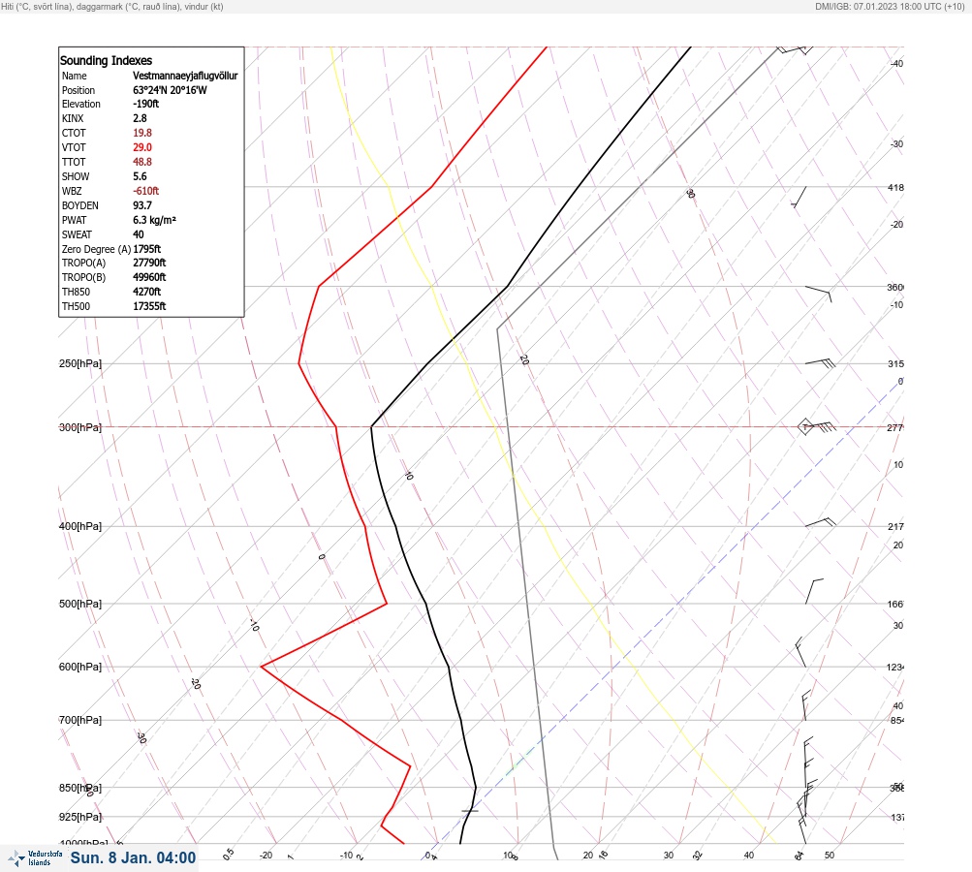Click the 'Sun. 8 Jan. 04:00' timestamp
972x872 pixels.
pyautogui.click(x=133, y=857)
